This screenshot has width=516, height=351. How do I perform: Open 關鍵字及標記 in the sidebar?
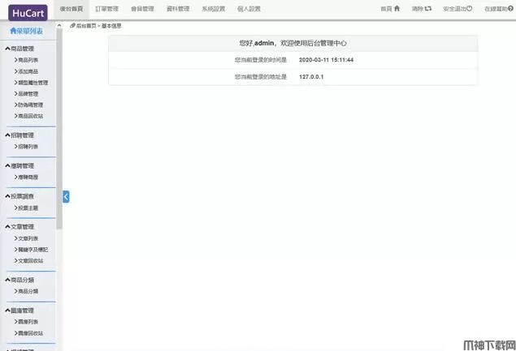(31, 250)
